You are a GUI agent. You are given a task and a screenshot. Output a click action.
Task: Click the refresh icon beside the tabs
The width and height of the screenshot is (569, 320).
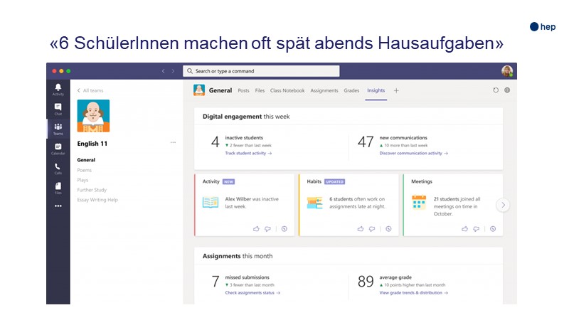[x=496, y=90]
